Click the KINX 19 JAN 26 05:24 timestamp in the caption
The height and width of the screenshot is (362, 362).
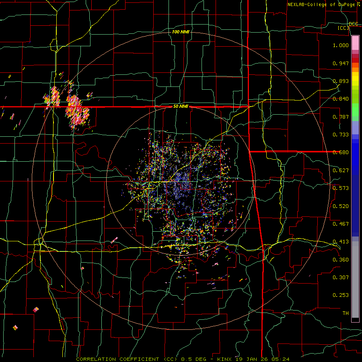pyautogui.click(x=253, y=359)
